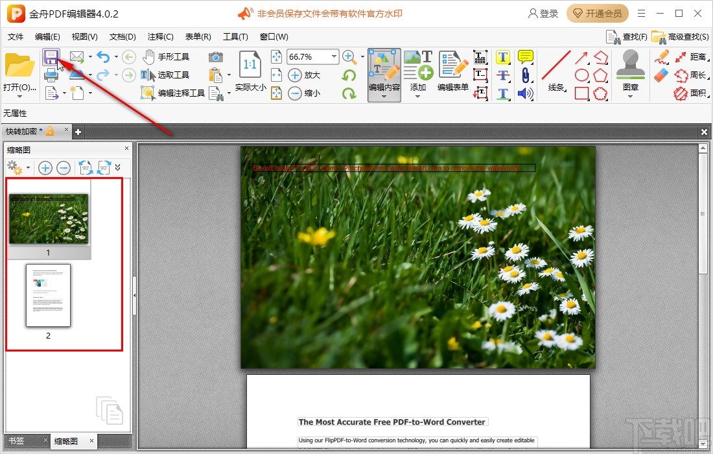
Task: Expand the open (打开) dropdown arrow
Action: click(x=19, y=97)
